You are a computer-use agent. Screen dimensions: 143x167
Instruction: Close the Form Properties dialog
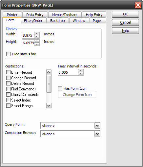click(x=138, y=5)
